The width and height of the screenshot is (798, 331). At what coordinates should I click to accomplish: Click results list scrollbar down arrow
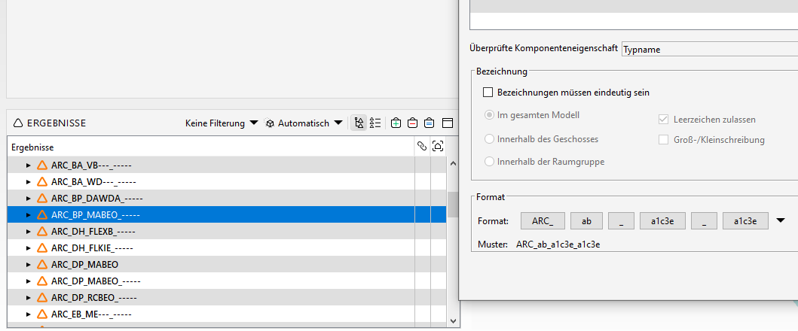coord(454,320)
